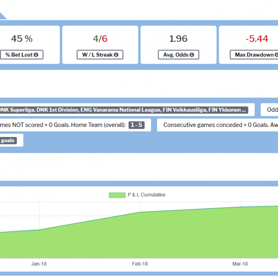Click the leagues filter tag starting DNK Superliga
The image size is (278, 278).
click(x=124, y=110)
